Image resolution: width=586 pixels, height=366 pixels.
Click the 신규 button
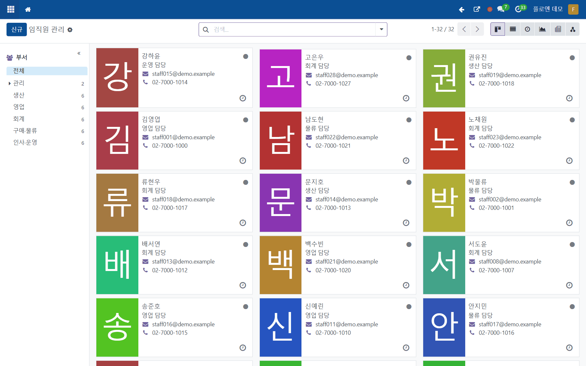click(17, 29)
